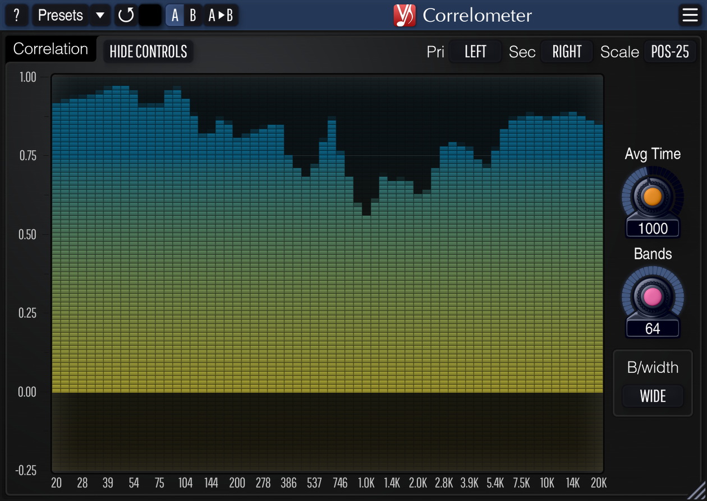Click the 1000 value field under Avg Time
Image resolution: width=707 pixels, height=501 pixels.
tap(653, 228)
